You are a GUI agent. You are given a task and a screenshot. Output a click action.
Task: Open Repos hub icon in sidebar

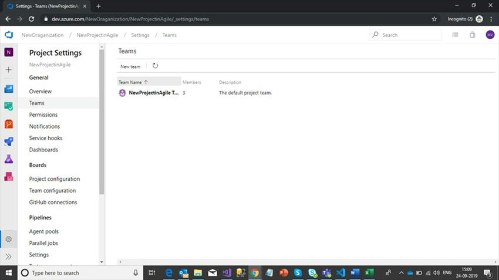9,124
